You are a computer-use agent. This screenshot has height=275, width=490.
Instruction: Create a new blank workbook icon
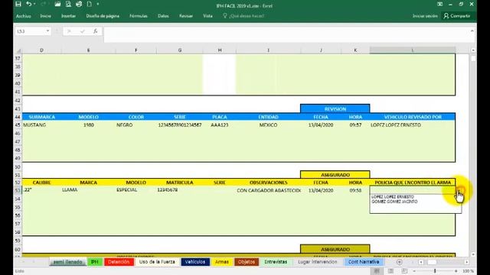90,4
